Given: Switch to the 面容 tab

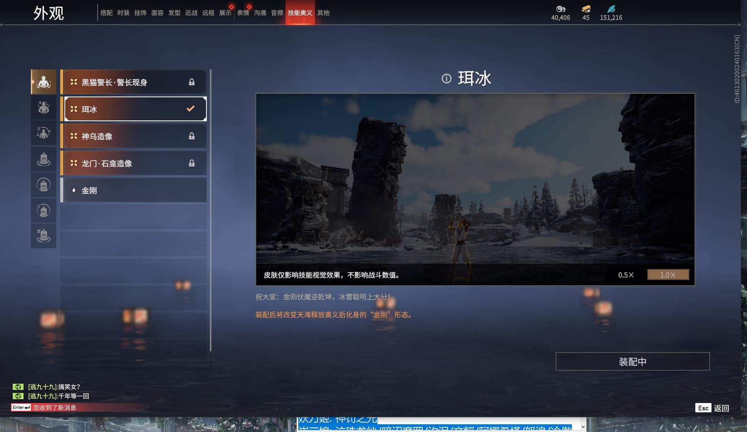Looking at the screenshot, I should [157, 13].
